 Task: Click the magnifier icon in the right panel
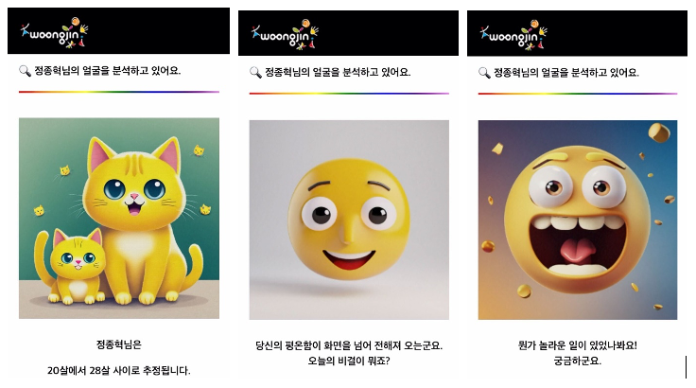pos(484,73)
